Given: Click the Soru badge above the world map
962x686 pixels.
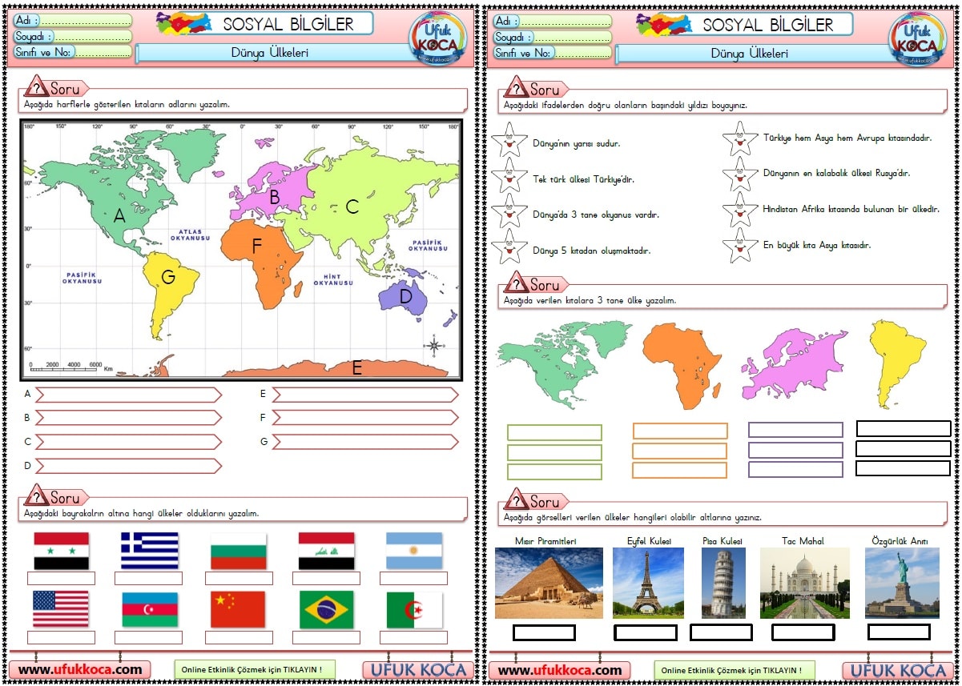Looking at the screenshot, I should tap(56, 87).
